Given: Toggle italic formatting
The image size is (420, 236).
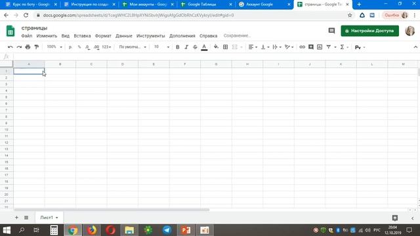Looking at the screenshot, I should pyautogui.click(x=186, y=47).
